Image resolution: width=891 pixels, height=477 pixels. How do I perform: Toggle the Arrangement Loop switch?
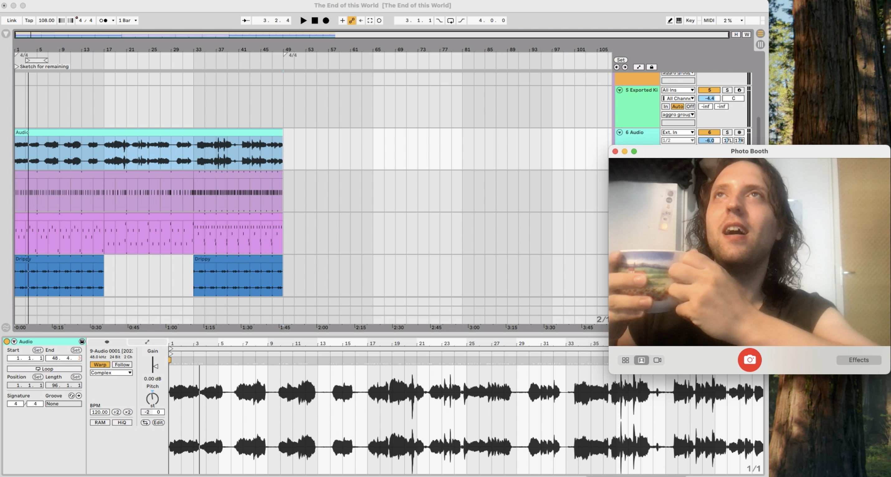pyautogui.click(x=450, y=20)
